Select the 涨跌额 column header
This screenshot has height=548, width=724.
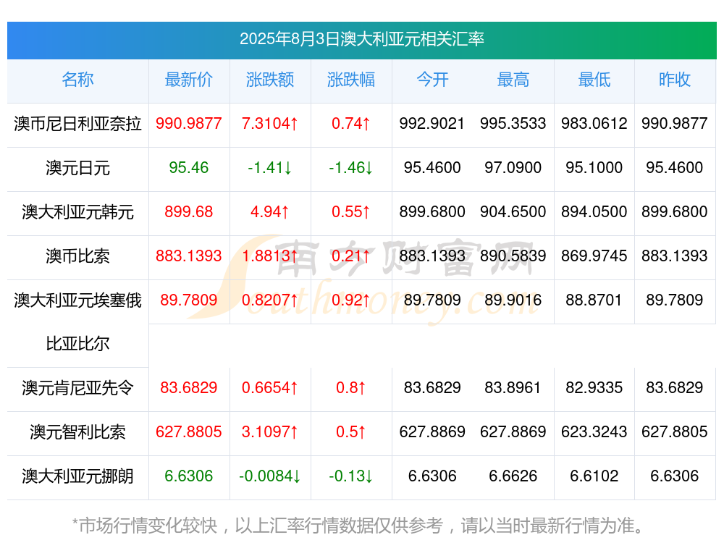(x=270, y=80)
